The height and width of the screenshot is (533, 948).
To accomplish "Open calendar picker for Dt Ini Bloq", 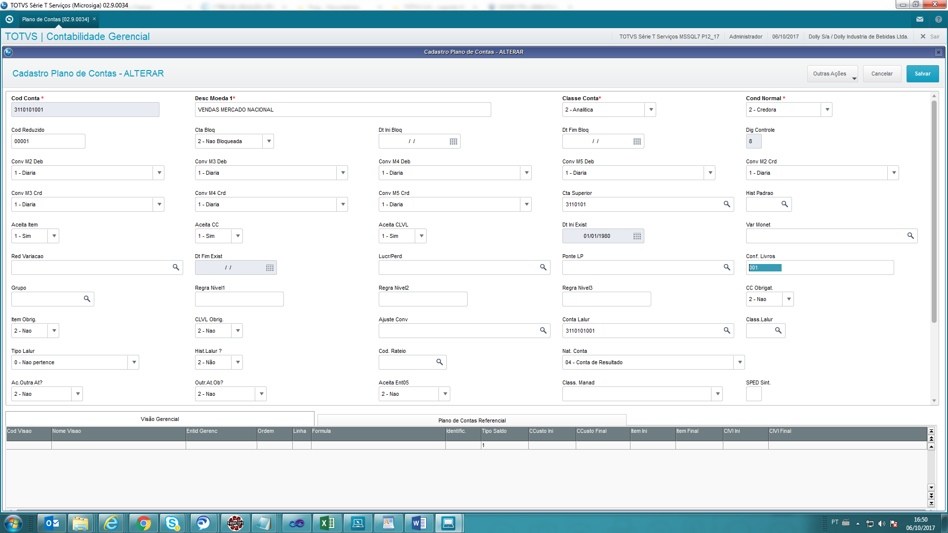I will pos(453,142).
